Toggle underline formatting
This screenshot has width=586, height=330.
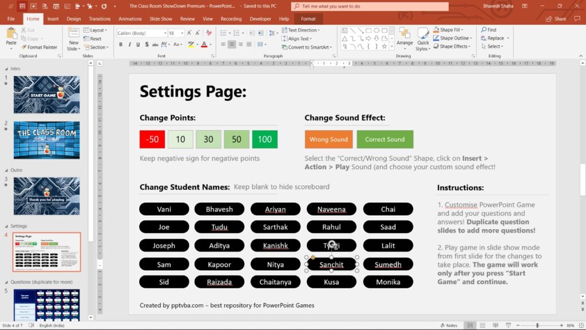(137, 44)
